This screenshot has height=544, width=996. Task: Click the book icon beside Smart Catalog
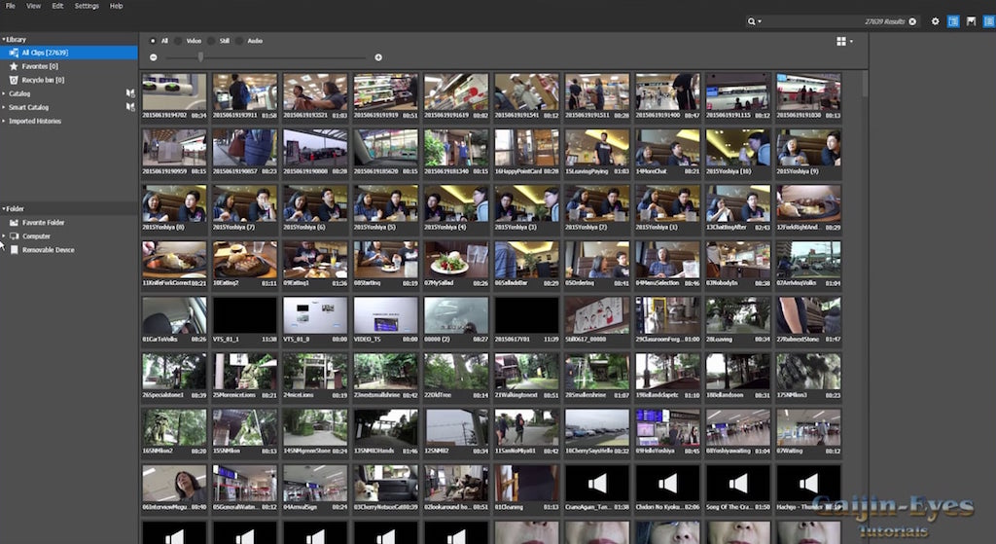130,107
